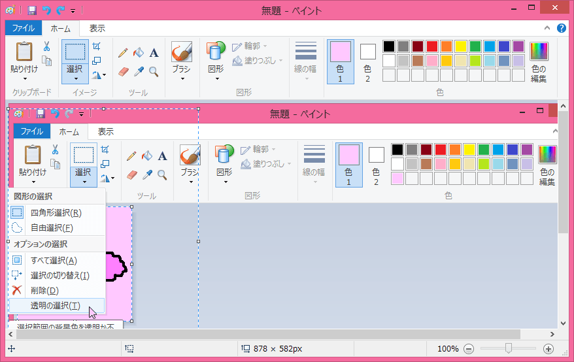This screenshot has height=362, width=574.
Task: Click the Save icon in the top title bar
Action: click(x=32, y=10)
